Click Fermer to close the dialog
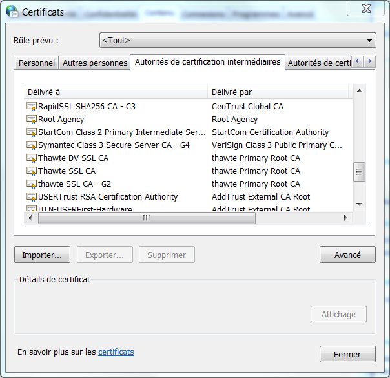390x378 pixels. (x=347, y=354)
